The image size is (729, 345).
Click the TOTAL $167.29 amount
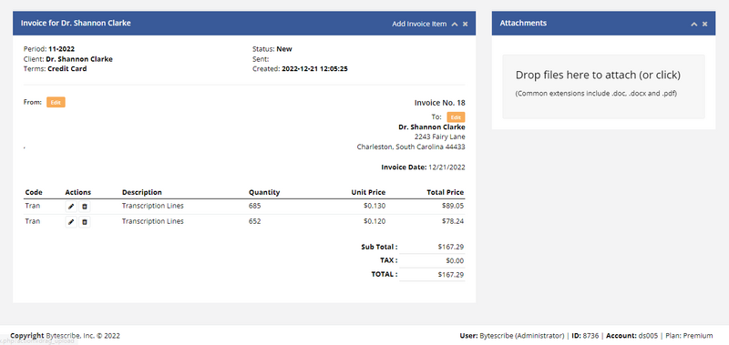click(450, 275)
